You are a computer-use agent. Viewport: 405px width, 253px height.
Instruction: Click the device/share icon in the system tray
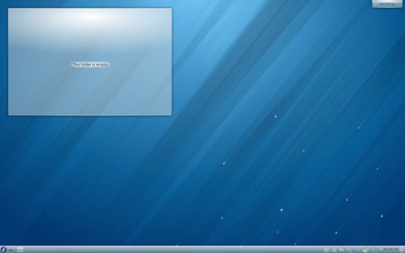pyautogui.click(x=350, y=249)
